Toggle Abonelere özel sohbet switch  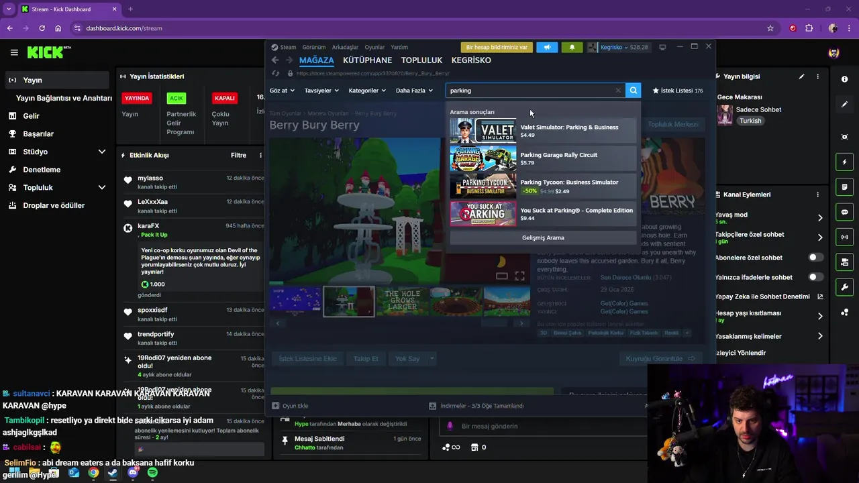click(815, 258)
